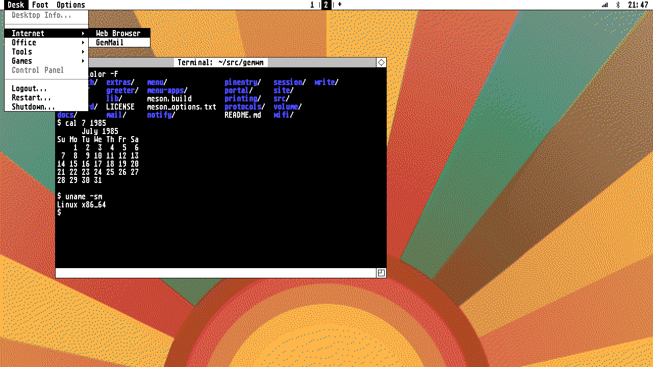Screen dimensions: 653x367
Task: Open the Foot menu
Action: (x=40, y=5)
